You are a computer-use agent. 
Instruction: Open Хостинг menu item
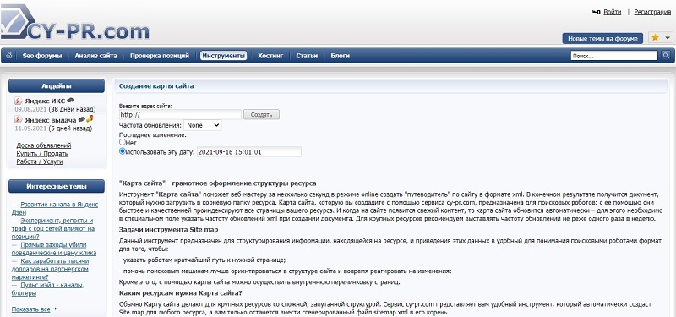click(270, 56)
